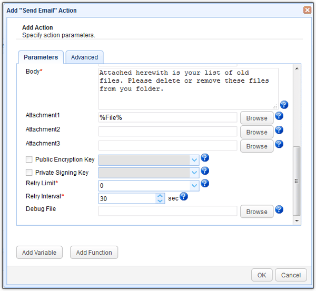
Task: Show help for Private Signing Key
Action: click(205, 171)
